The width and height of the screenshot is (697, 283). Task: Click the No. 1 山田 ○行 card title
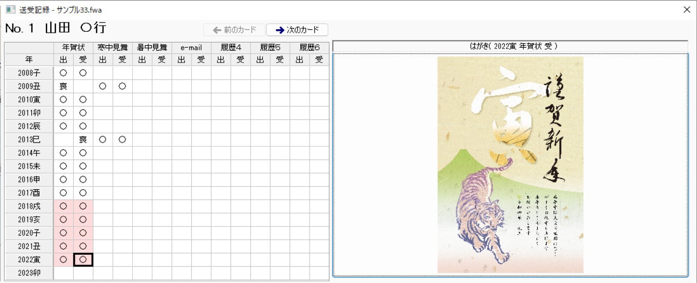tap(55, 28)
